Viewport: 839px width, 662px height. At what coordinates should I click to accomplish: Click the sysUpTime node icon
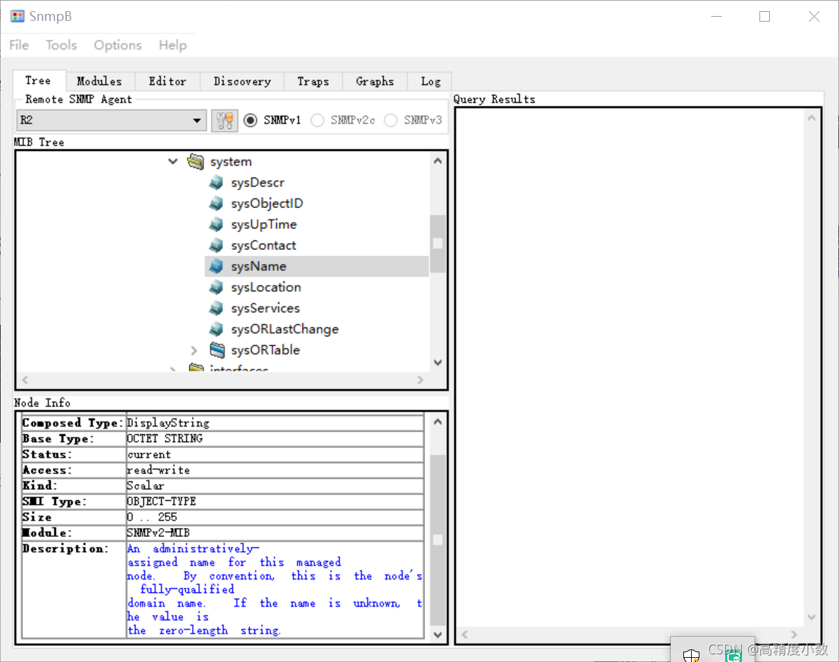click(216, 225)
